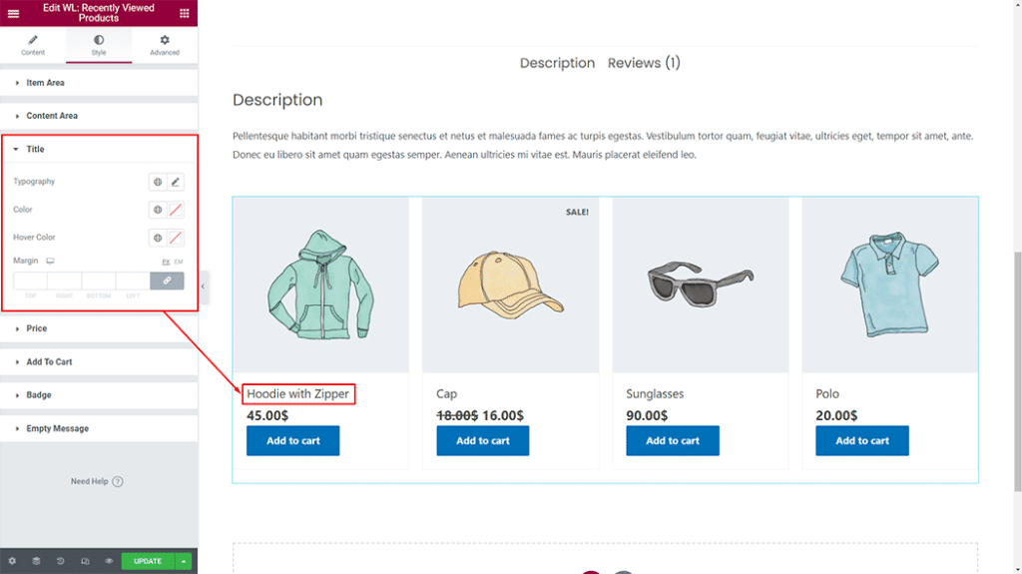Open save options arrow beside Update

pos(184,561)
